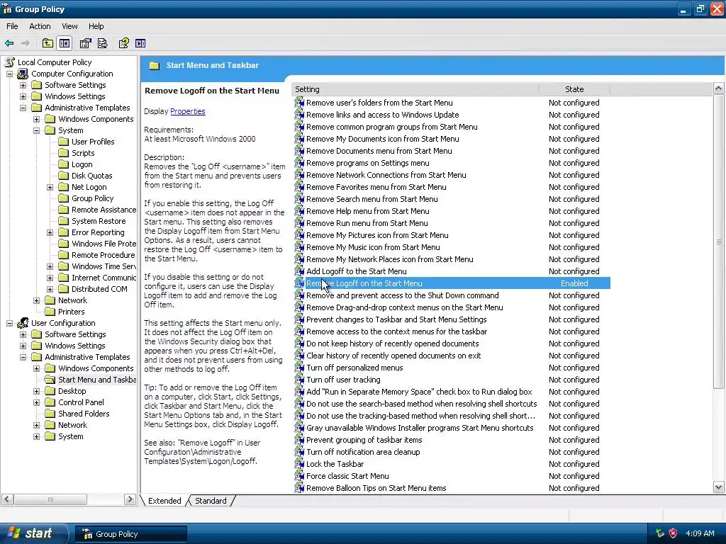The width and height of the screenshot is (726, 544).
Task: Click the settings list scroll-down arrow
Action: coord(719,487)
